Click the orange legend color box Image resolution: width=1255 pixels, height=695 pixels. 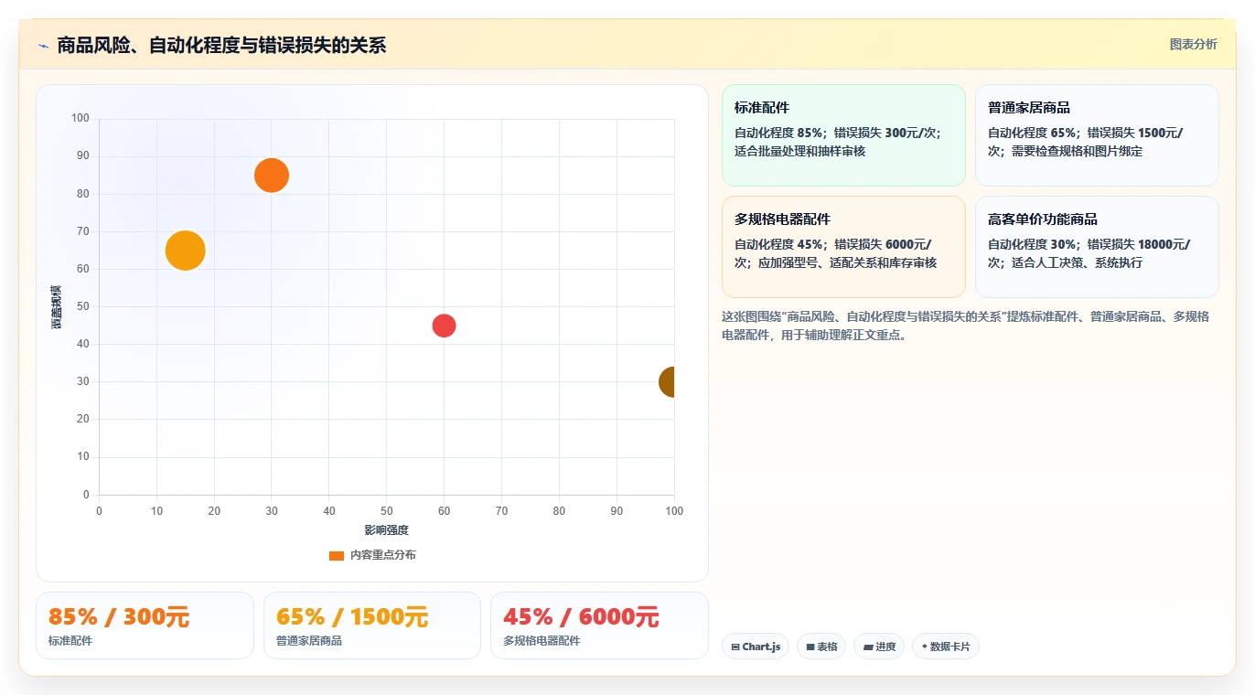[337, 556]
